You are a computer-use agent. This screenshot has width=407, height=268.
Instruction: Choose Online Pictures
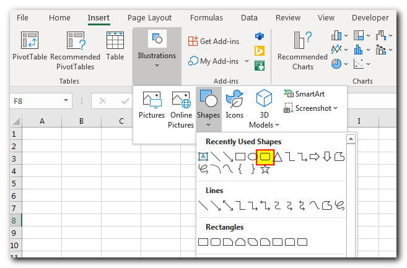click(181, 110)
